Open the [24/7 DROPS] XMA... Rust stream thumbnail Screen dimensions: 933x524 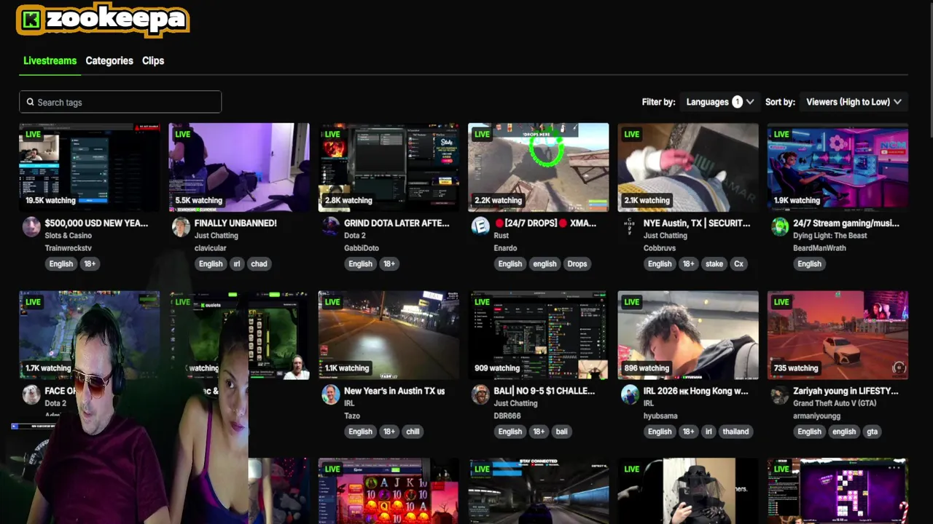(x=538, y=167)
